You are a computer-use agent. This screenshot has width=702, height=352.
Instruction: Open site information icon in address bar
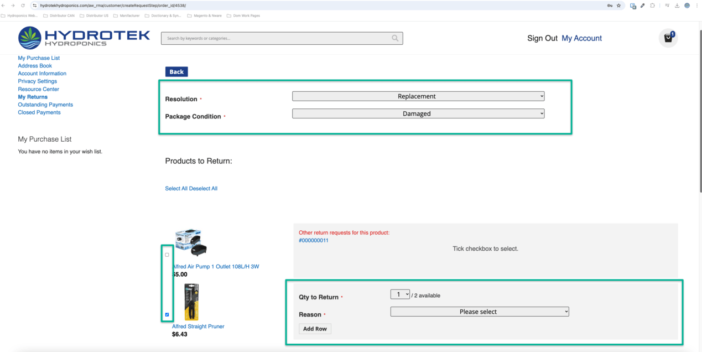35,6
